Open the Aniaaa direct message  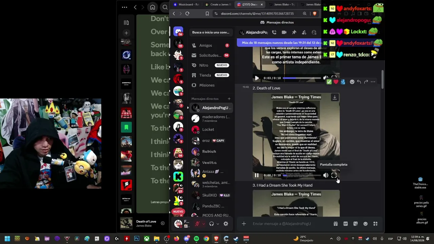tap(210, 174)
